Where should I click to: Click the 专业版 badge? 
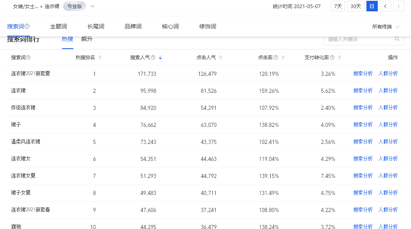click(75, 6)
